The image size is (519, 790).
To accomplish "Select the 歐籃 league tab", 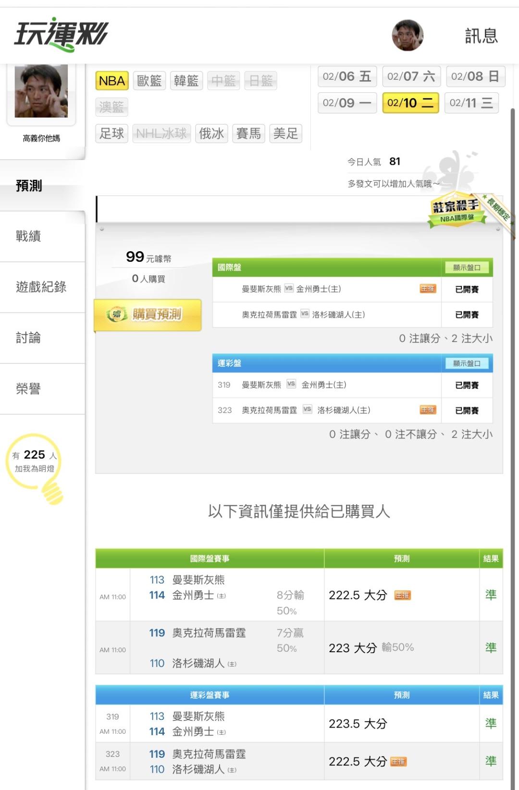I will [149, 81].
